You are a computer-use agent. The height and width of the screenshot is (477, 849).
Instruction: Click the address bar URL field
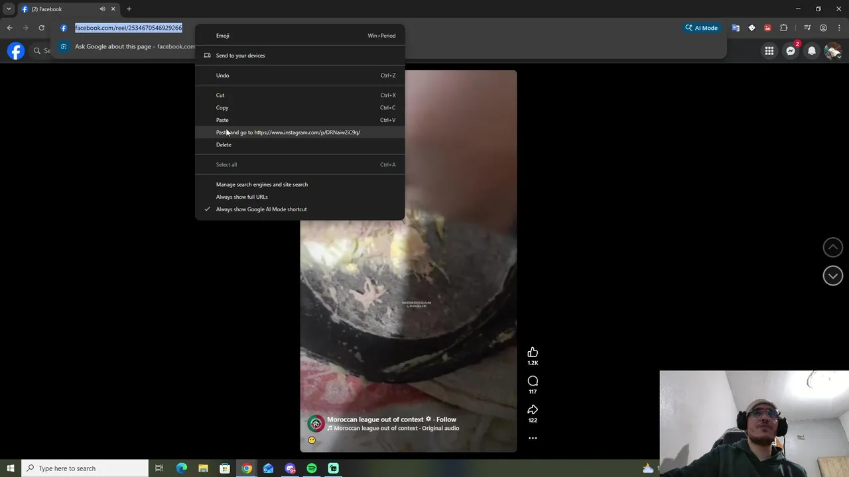click(x=129, y=28)
